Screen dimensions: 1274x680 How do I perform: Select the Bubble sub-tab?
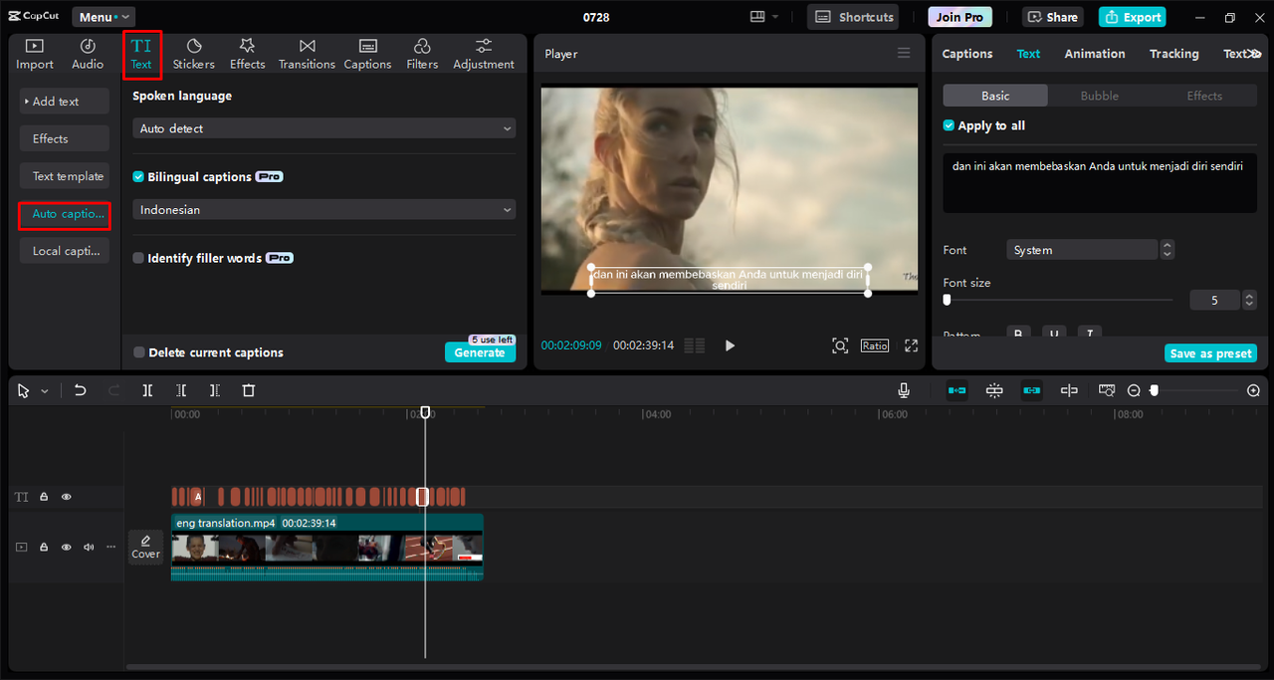pyautogui.click(x=1100, y=96)
